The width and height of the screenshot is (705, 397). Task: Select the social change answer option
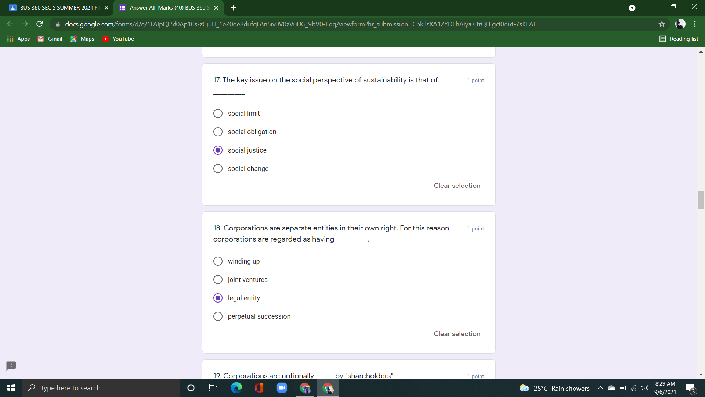pos(218,168)
